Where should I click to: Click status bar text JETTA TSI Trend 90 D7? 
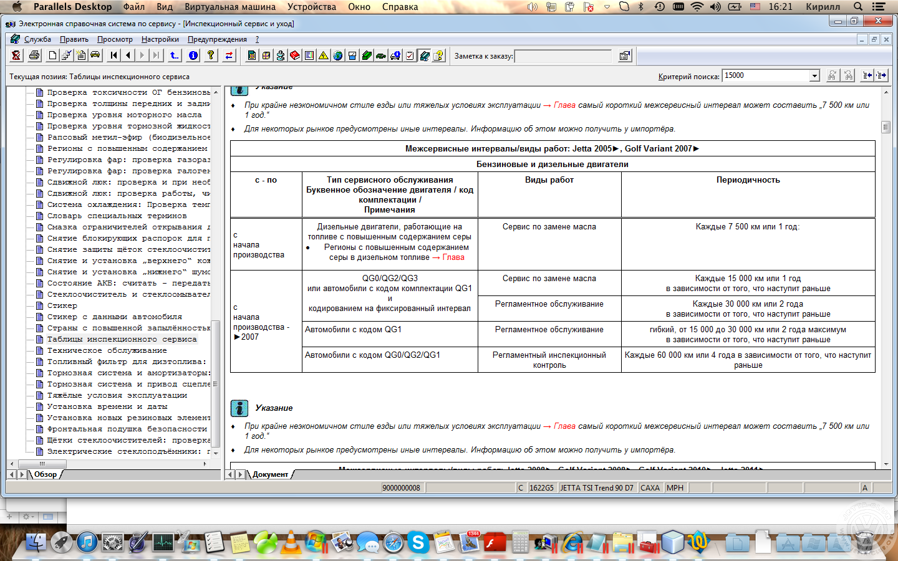pyautogui.click(x=596, y=488)
